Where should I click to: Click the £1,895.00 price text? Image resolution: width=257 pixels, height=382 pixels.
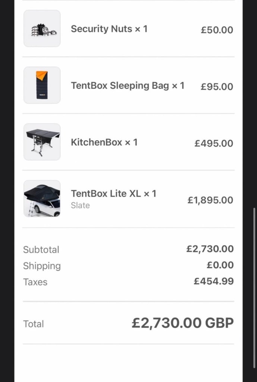click(x=211, y=200)
